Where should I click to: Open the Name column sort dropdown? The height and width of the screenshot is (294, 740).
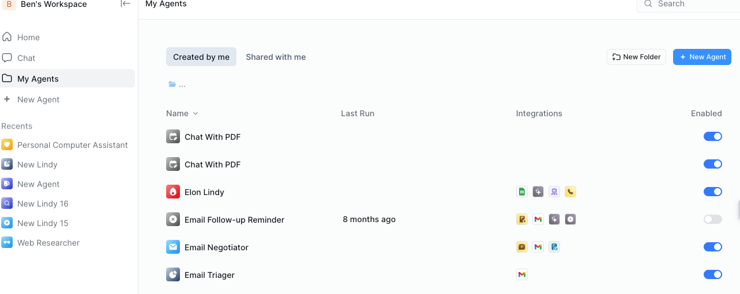tap(196, 114)
